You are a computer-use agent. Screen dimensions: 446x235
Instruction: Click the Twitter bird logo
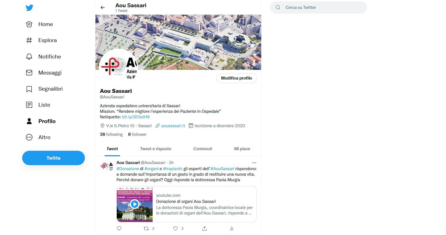point(29,8)
